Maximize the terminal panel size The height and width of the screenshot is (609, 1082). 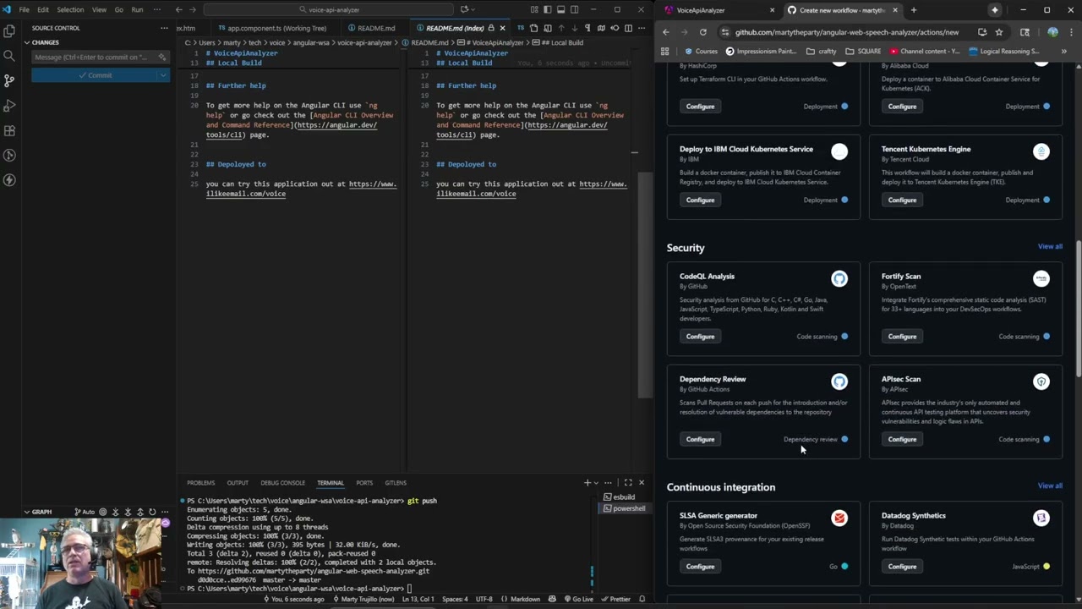(x=627, y=482)
